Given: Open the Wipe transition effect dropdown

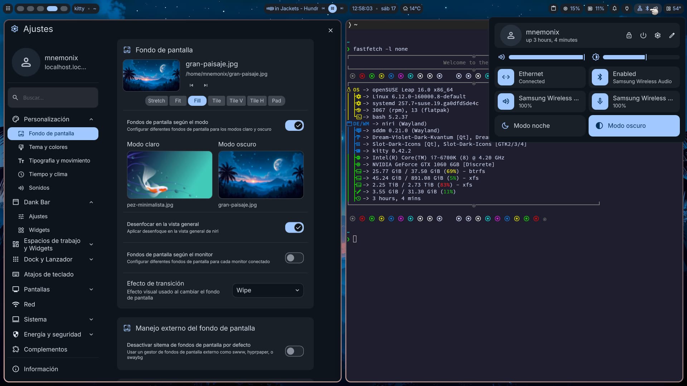Looking at the screenshot, I should click(268, 290).
